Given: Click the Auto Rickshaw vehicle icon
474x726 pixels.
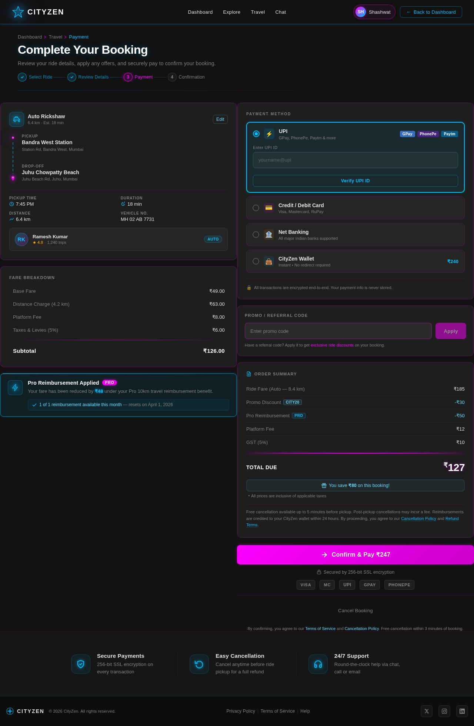Looking at the screenshot, I should tap(17, 119).
